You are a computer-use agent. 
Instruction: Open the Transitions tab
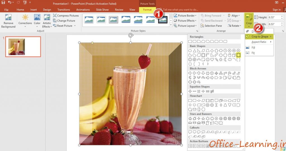pos(64,10)
